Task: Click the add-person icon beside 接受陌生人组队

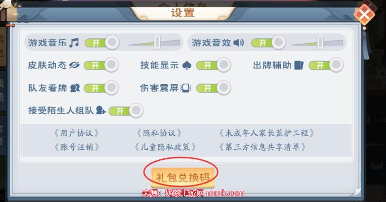Action: pyautogui.click(x=101, y=110)
